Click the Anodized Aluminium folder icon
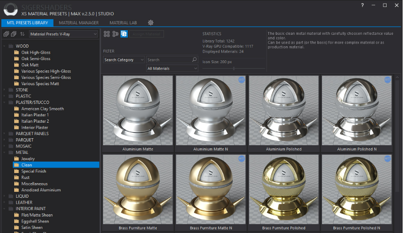The width and height of the screenshot is (404, 233). click(x=16, y=190)
